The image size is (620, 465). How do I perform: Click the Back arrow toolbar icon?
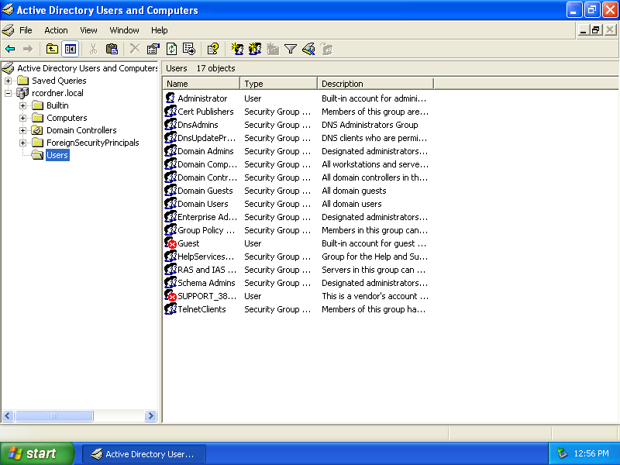(10, 49)
